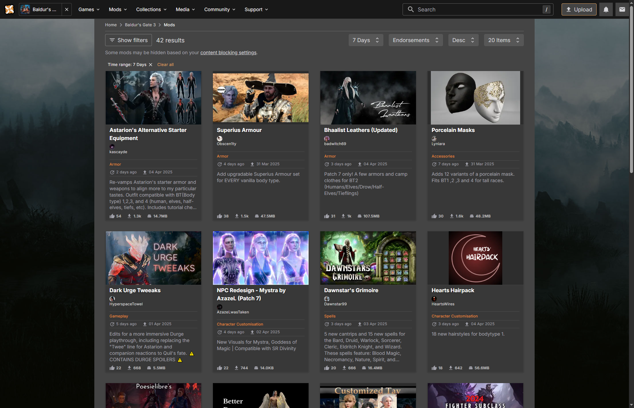The image size is (634, 408).
Task: Open the Dawnstar's Grimoire thumbnail
Action: pyautogui.click(x=368, y=258)
